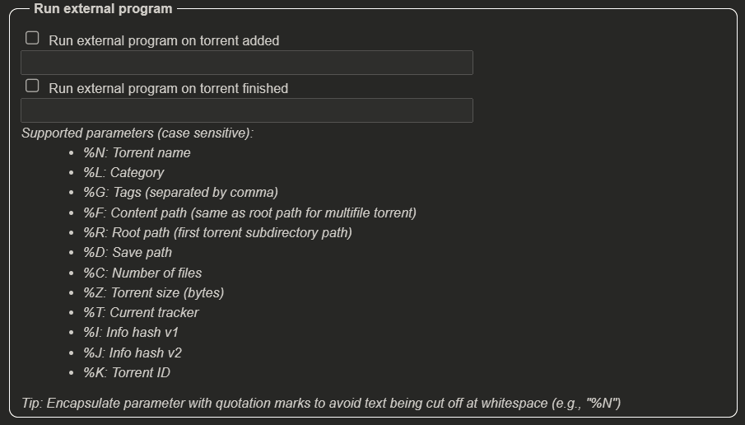Image resolution: width=745 pixels, height=425 pixels.
Task: Select the %L: Category parameter line
Action: point(123,173)
